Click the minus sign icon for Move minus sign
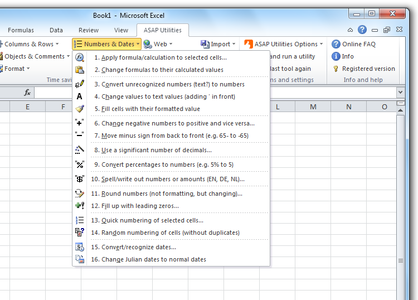Image resolution: width=418 pixels, height=300 pixels. (x=80, y=135)
